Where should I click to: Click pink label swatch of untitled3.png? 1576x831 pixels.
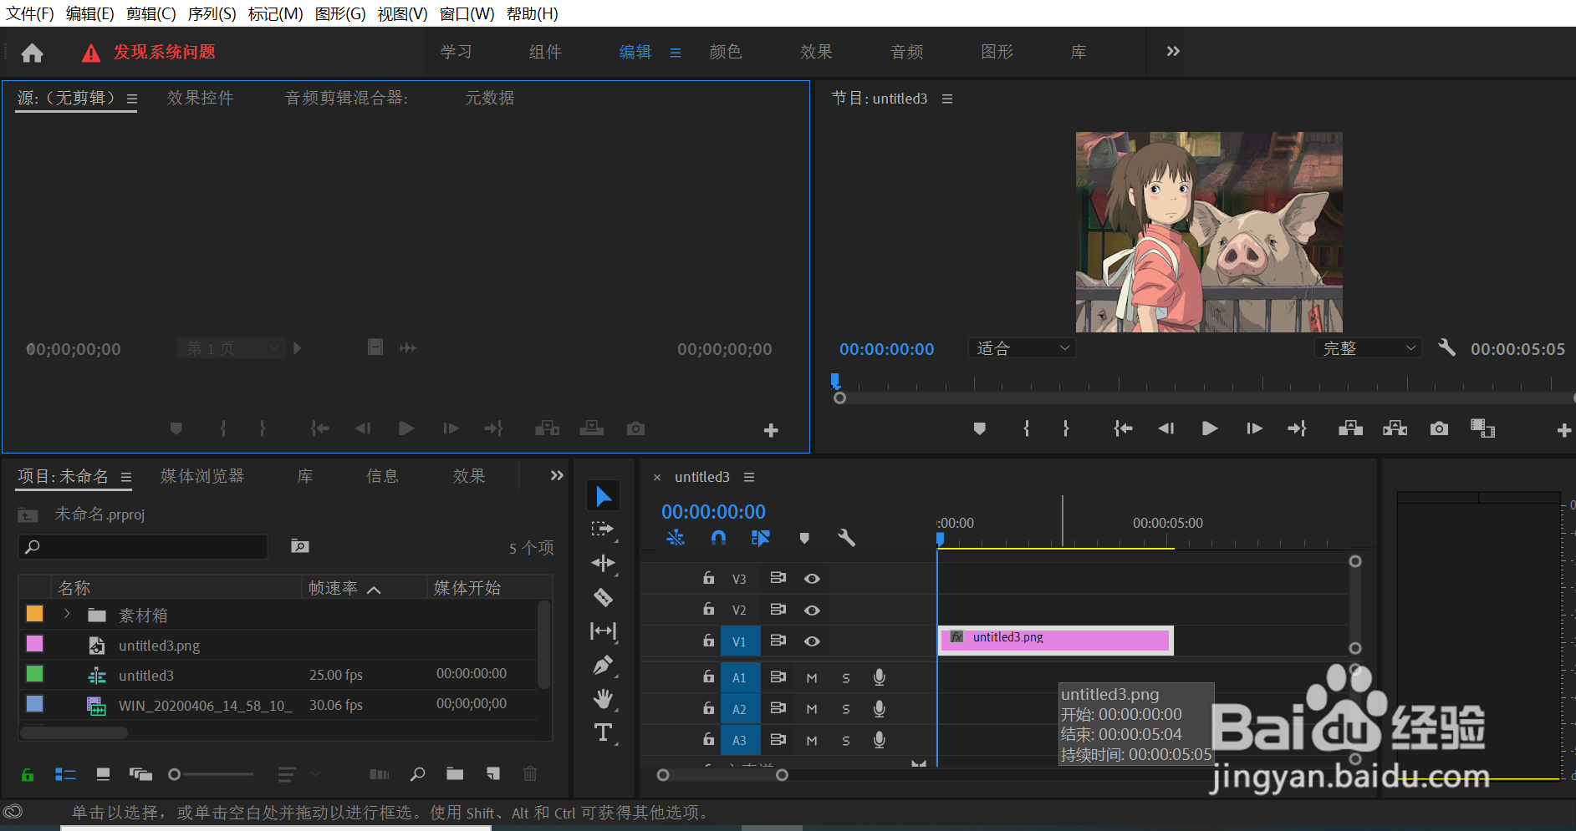click(34, 644)
